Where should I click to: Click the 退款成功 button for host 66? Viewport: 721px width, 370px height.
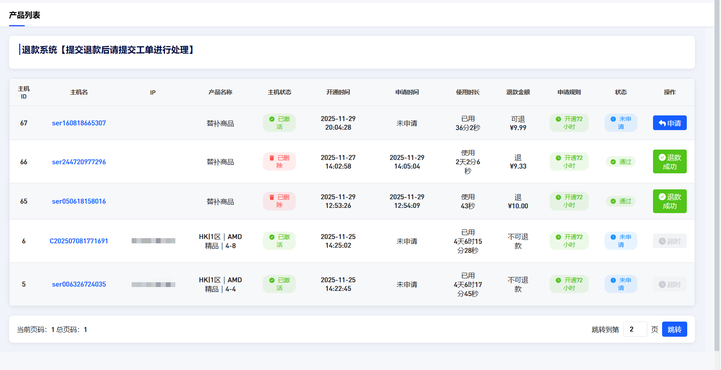(669, 162)
